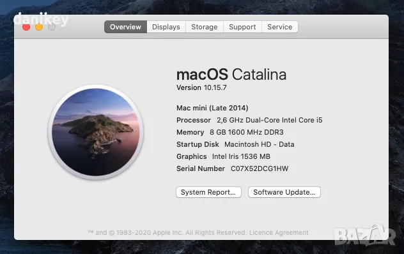Click the macOS Catalina heading
The image size is (404, 254).
point(231,75)
